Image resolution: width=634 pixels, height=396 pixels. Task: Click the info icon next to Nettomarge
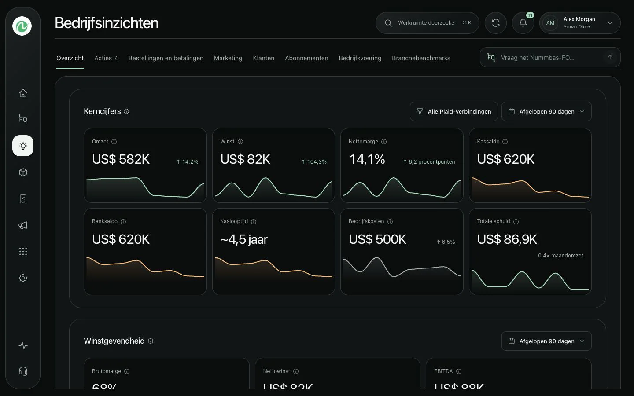[x=384, y=142]
